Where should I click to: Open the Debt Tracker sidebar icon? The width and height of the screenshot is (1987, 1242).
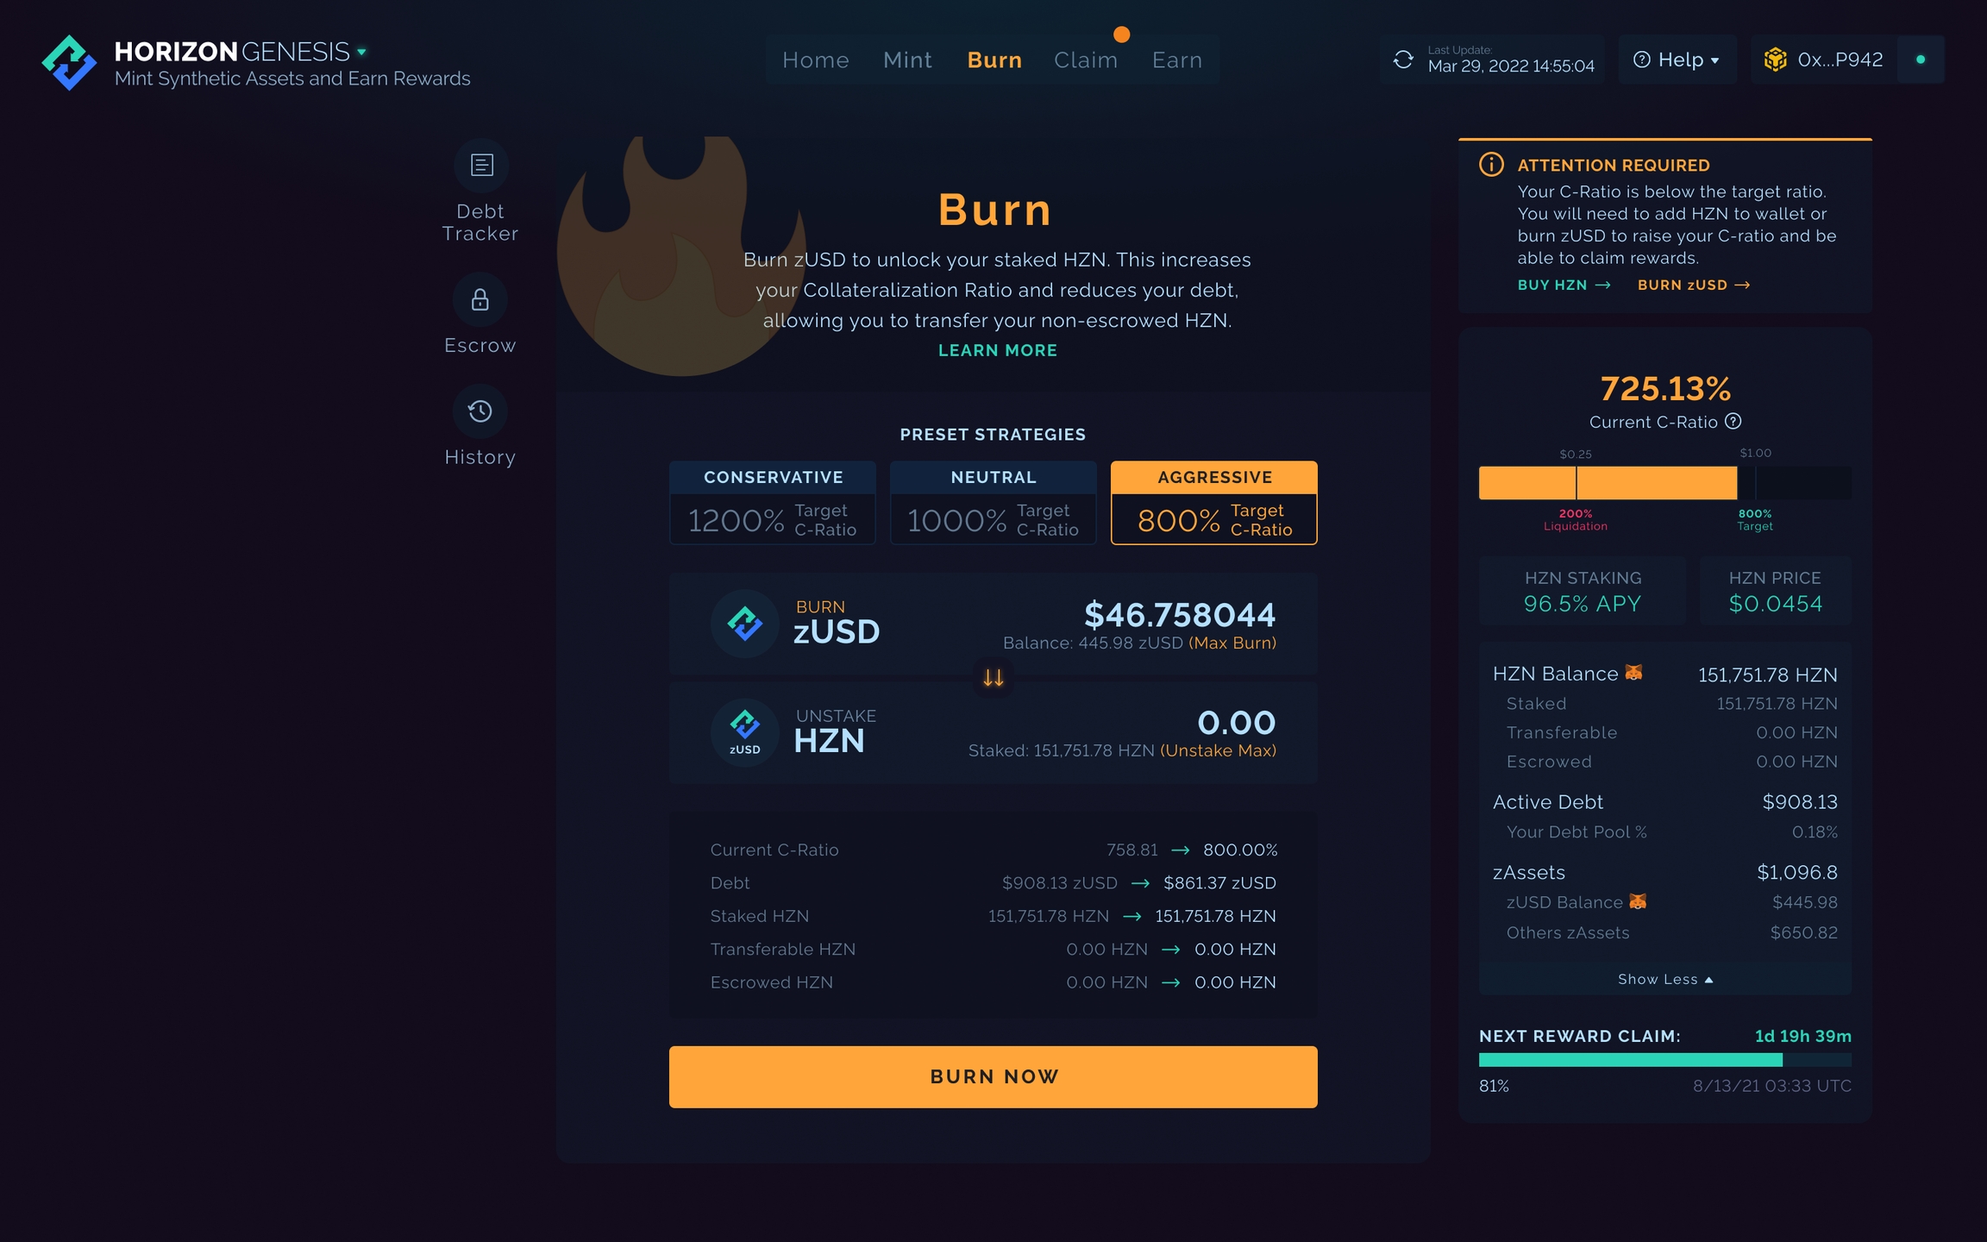coord(481,165)
